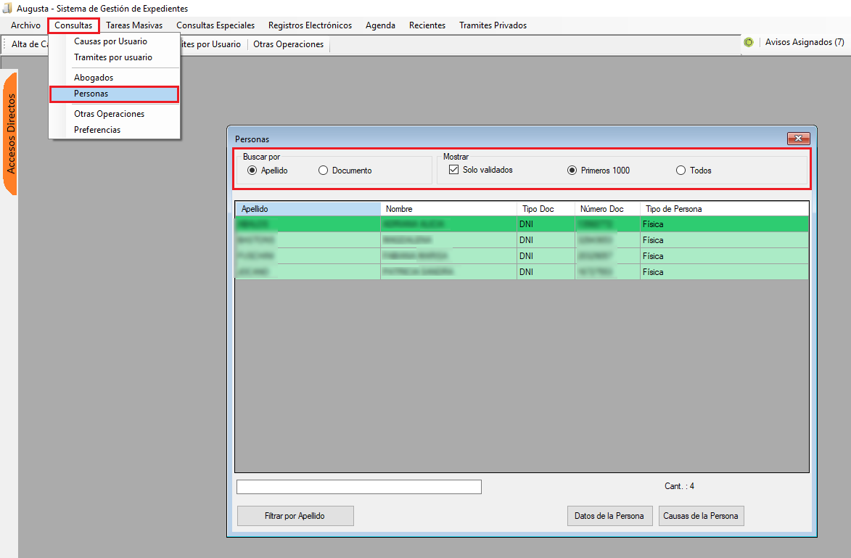Click the filter text input field

358,487
